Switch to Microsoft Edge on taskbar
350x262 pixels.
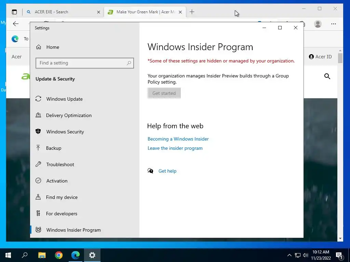(76, 255)
